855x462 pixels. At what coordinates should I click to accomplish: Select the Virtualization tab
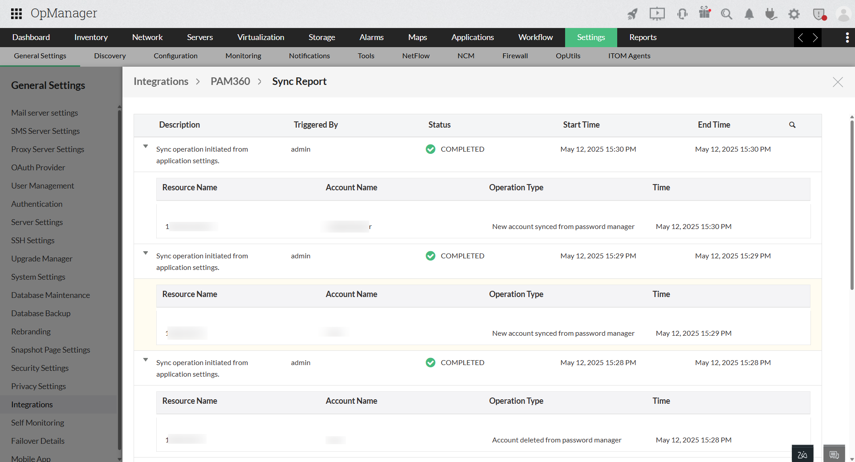261,37
